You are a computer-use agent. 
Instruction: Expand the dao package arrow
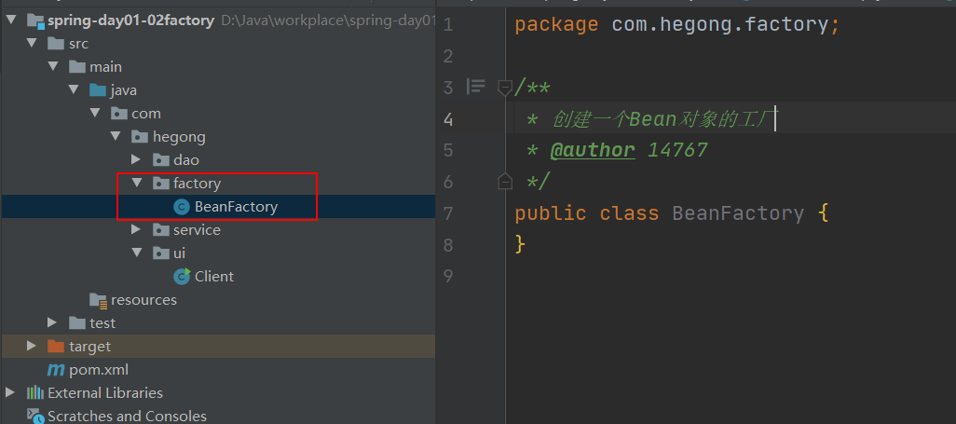(137, 160)
